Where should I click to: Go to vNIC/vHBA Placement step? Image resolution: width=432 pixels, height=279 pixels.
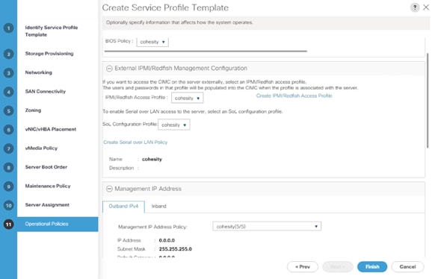click(x=51, y=129)
